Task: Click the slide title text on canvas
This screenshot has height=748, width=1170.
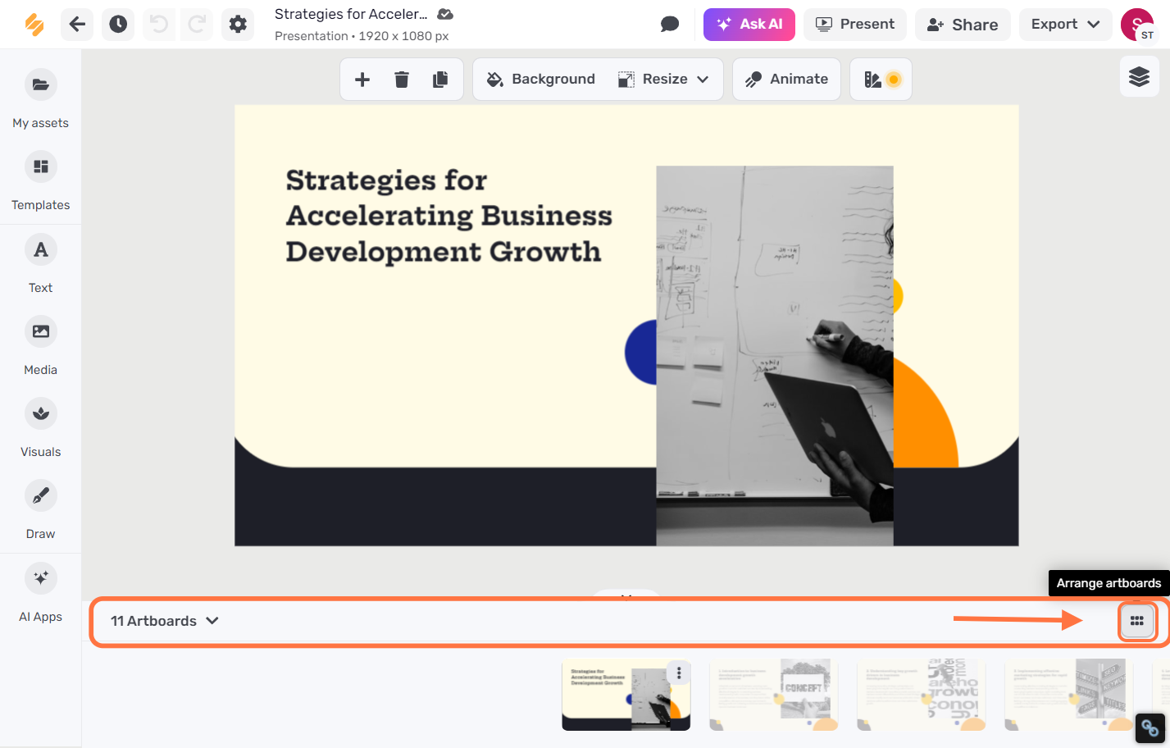Action: (x=448, y=216)
